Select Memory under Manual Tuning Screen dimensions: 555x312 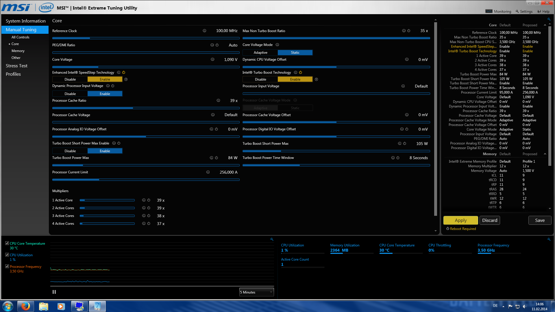point(18,51)
